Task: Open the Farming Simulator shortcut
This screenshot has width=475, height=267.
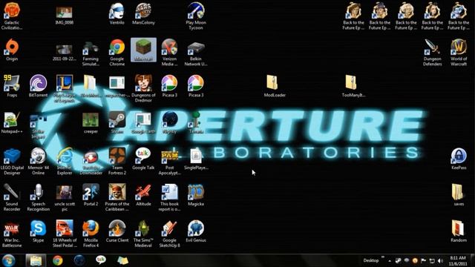Action: point(91,53)
